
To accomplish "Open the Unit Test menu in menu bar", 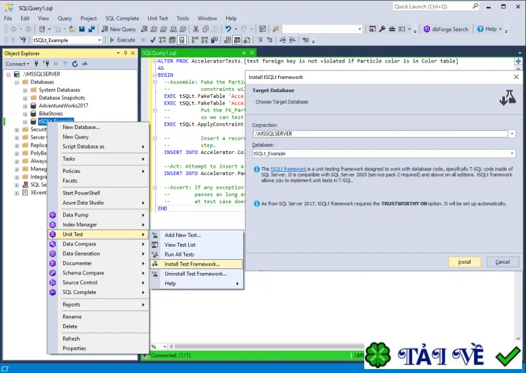I will pos(158,18).
